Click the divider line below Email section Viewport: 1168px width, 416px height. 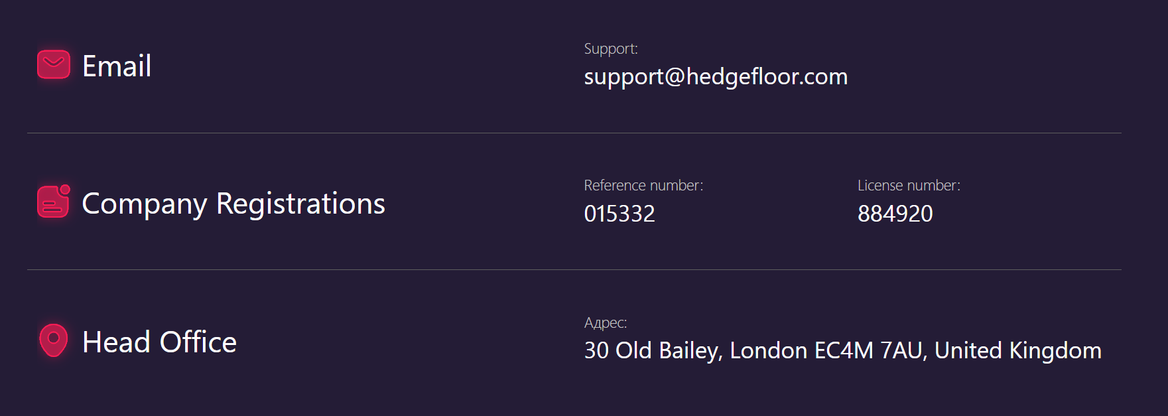(x=574, y=133)
